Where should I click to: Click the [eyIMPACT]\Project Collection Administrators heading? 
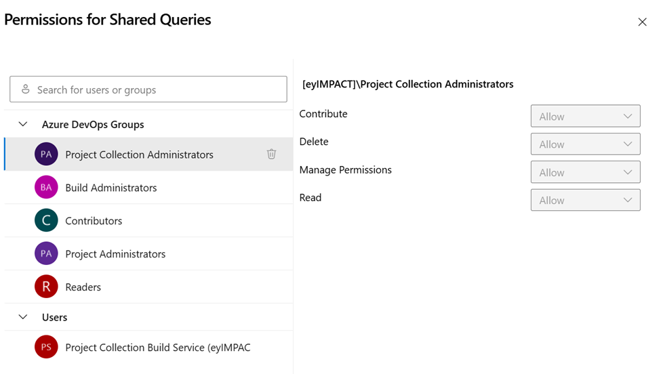tap(407, 84)
